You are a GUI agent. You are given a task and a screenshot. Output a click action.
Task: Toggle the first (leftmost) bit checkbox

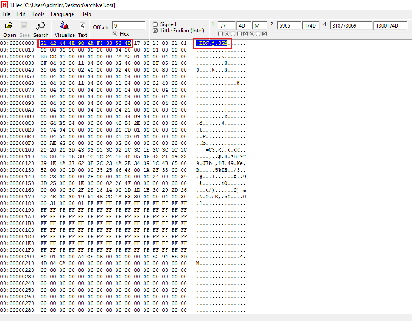(221, 34)
